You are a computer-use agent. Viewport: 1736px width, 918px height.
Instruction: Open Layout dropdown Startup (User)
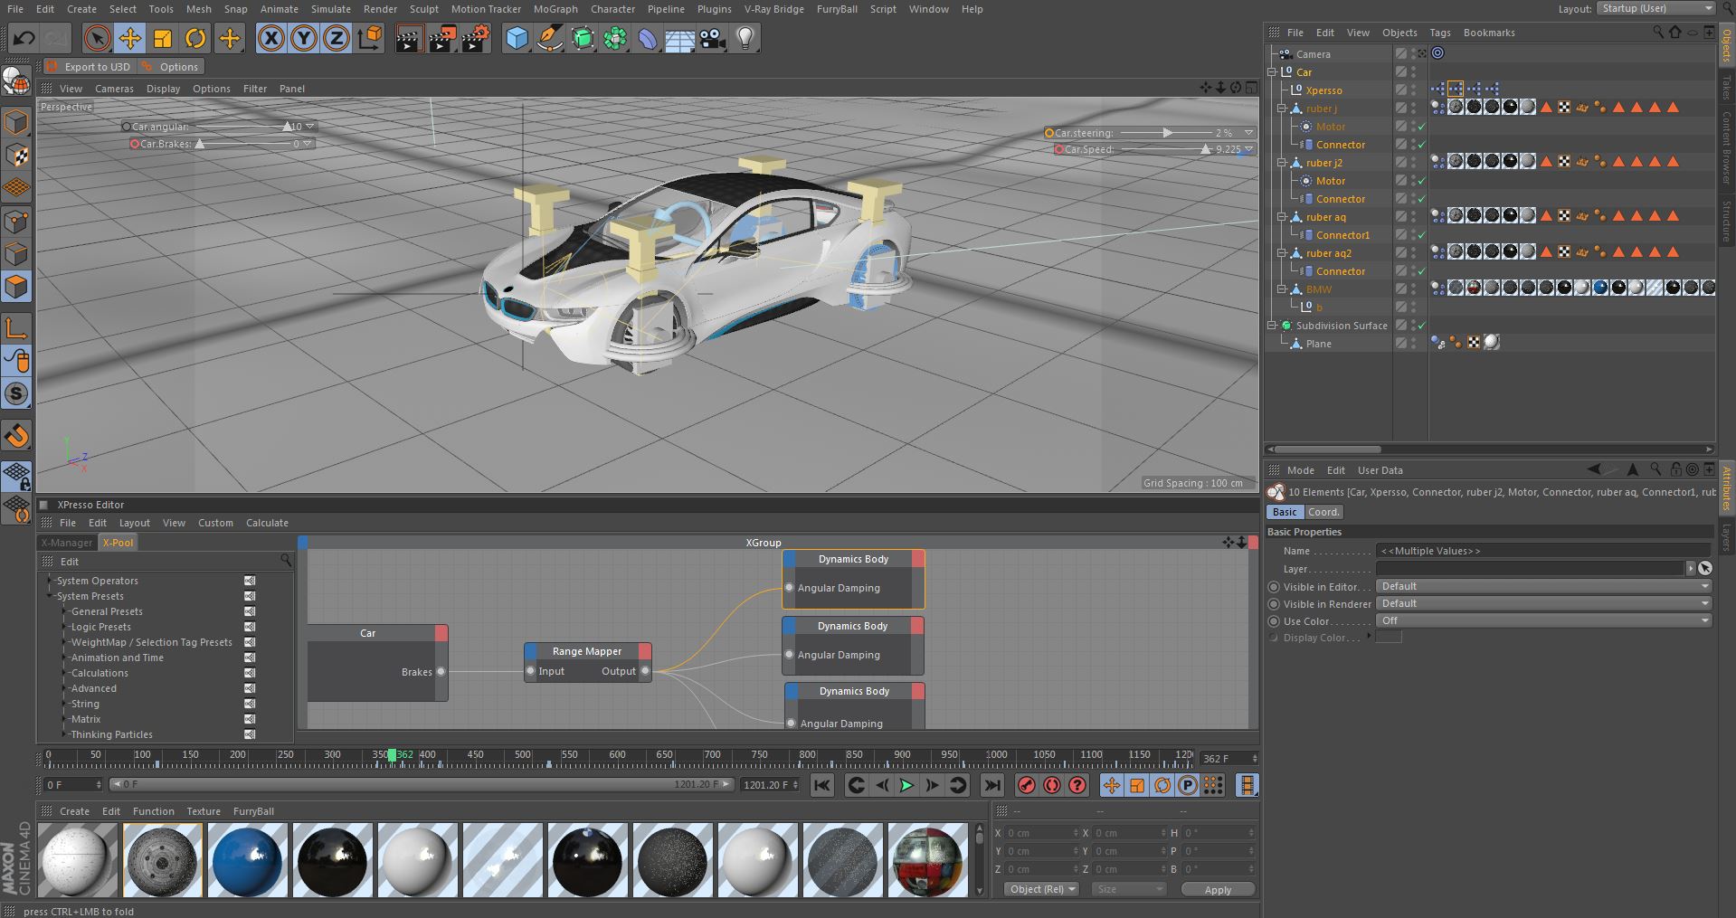(x=1656, y=8)
